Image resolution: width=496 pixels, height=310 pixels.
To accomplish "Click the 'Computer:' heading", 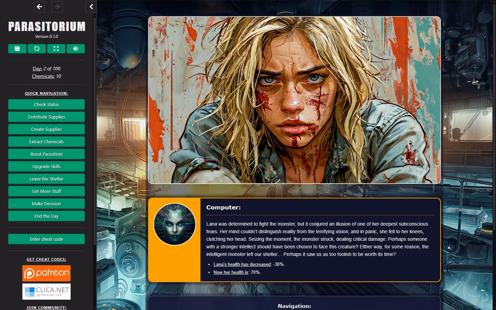I will tap(224, 207).
